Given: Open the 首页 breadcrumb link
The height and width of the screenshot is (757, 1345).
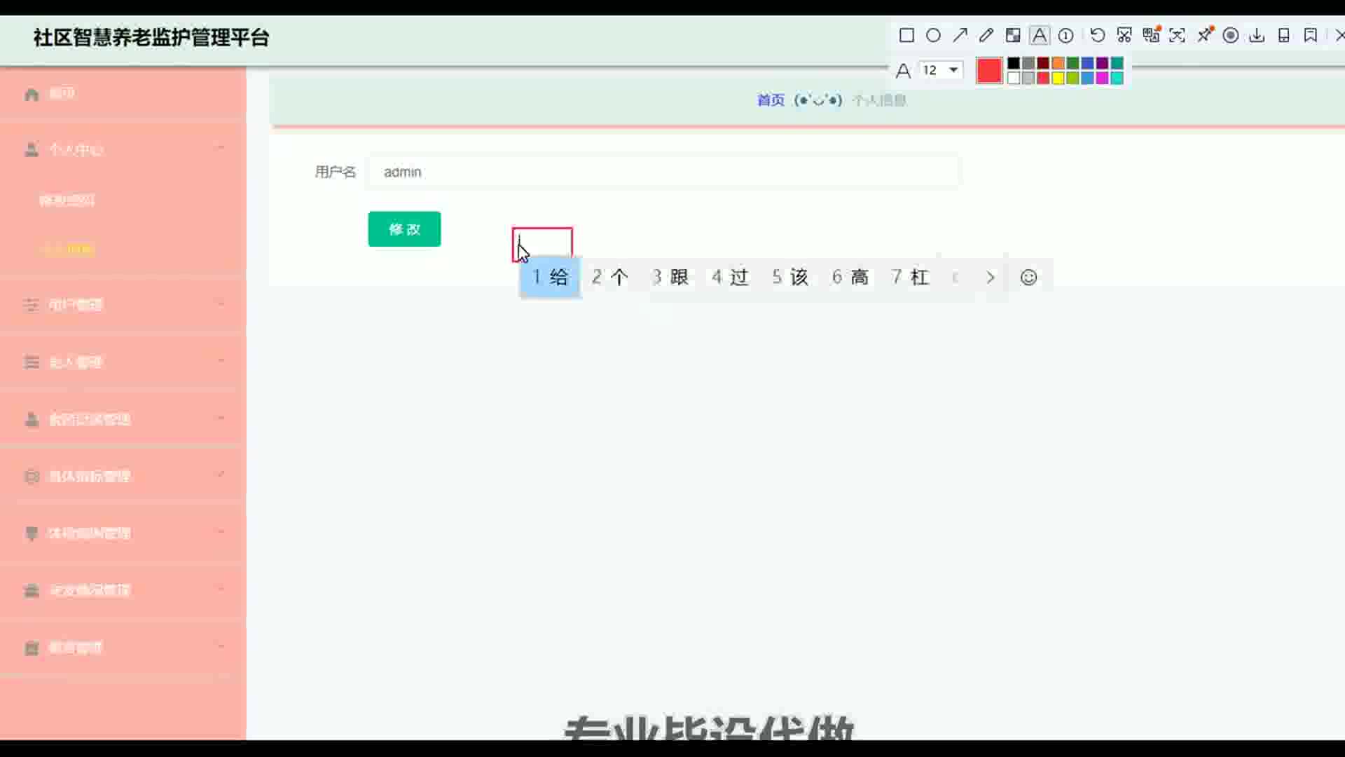Looking at the screenshot, I should coord(771,100).
